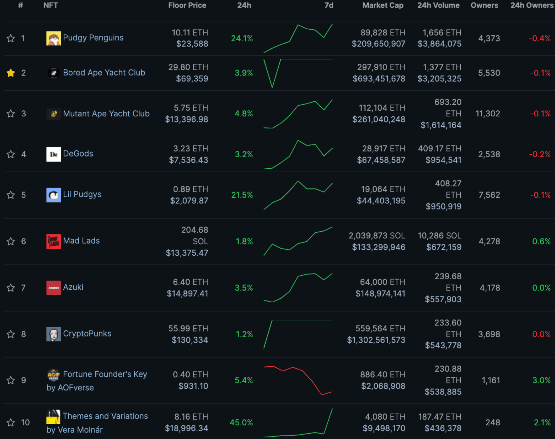Sort by the # rank column header
555x439 pixels.
(x=21, y=5)
